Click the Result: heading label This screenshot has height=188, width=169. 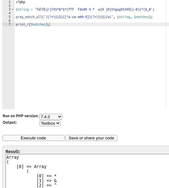point(13,152)
